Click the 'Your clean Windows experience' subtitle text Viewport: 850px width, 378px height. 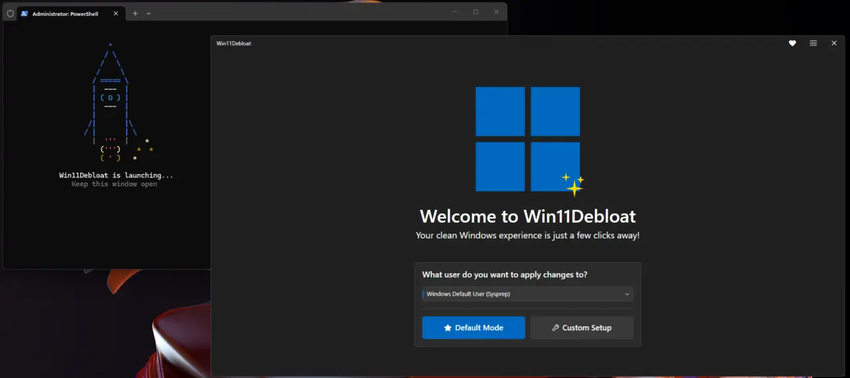pyautogui.click(x=528, y=236)
